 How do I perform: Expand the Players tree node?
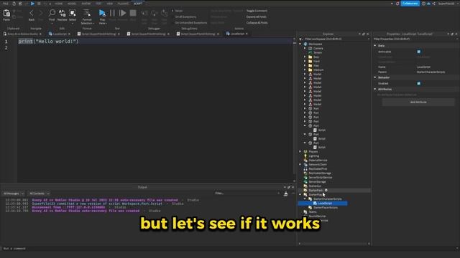[x=300, y=151]
